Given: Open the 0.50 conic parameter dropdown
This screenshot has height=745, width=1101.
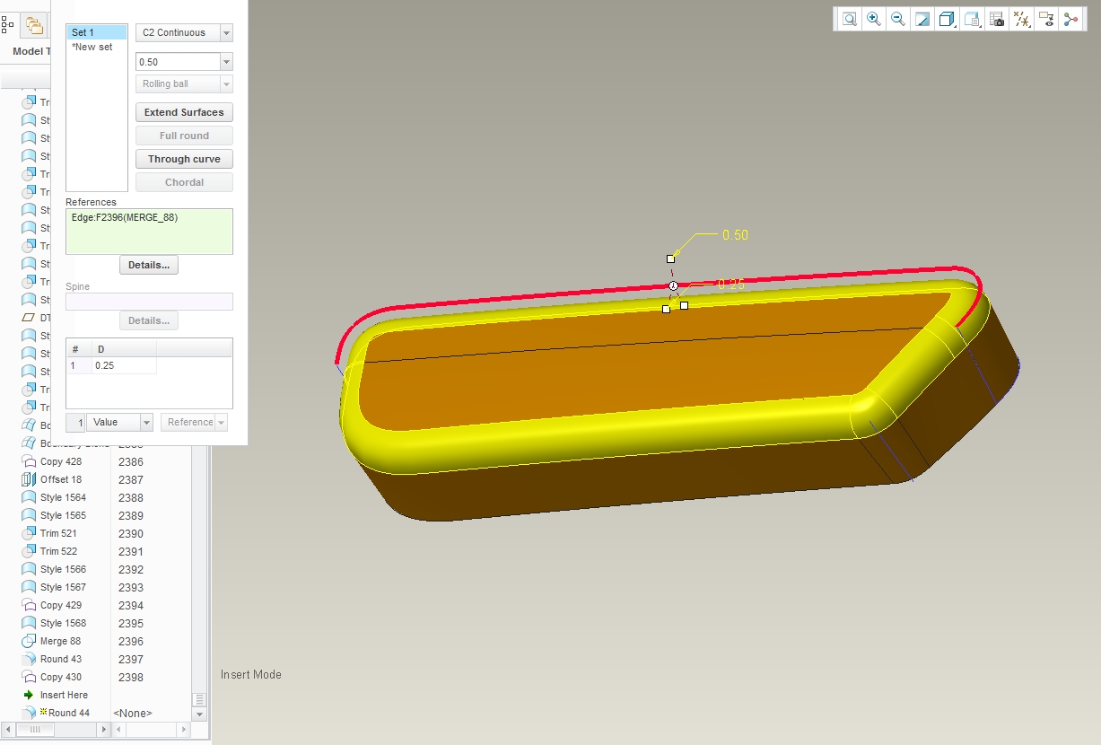Looking at the screenshot, I should click(226, 62).
